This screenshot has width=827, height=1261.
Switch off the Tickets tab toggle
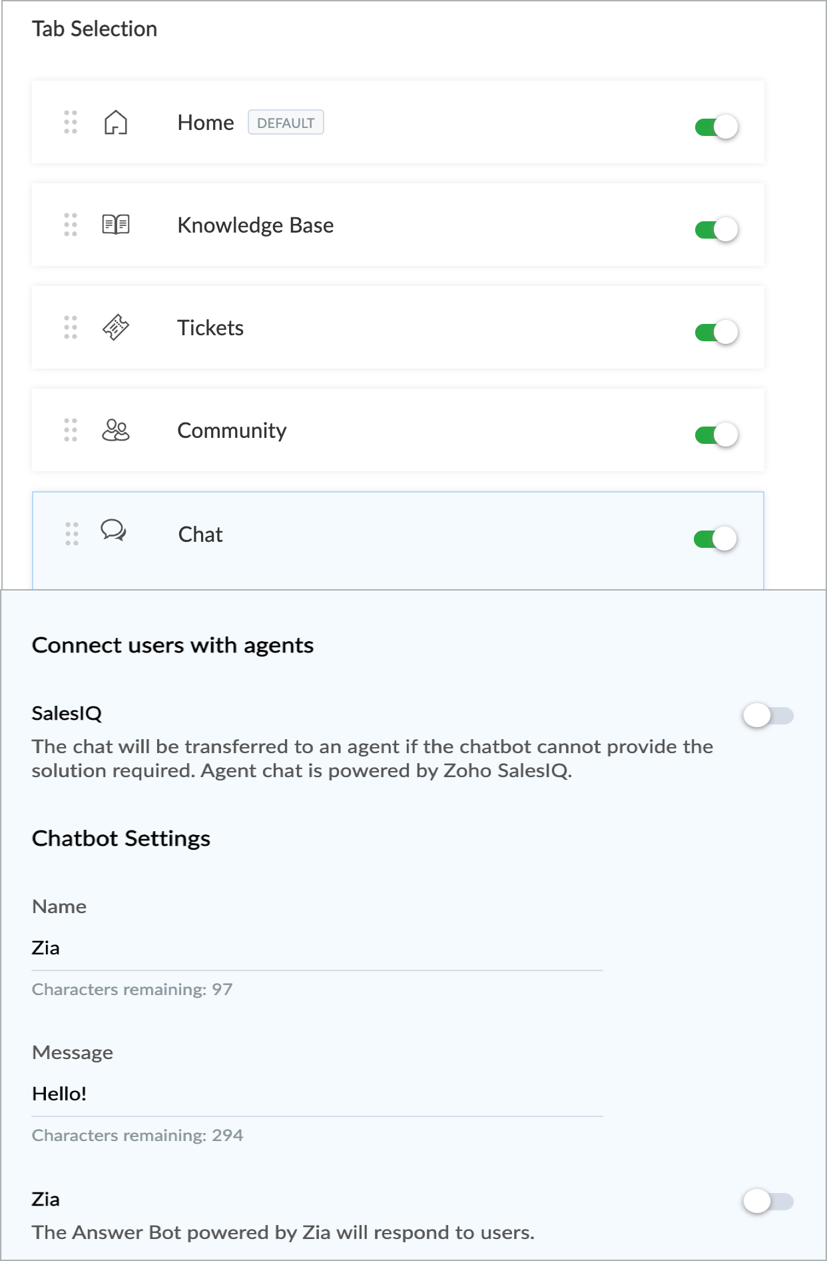point(716,332)
